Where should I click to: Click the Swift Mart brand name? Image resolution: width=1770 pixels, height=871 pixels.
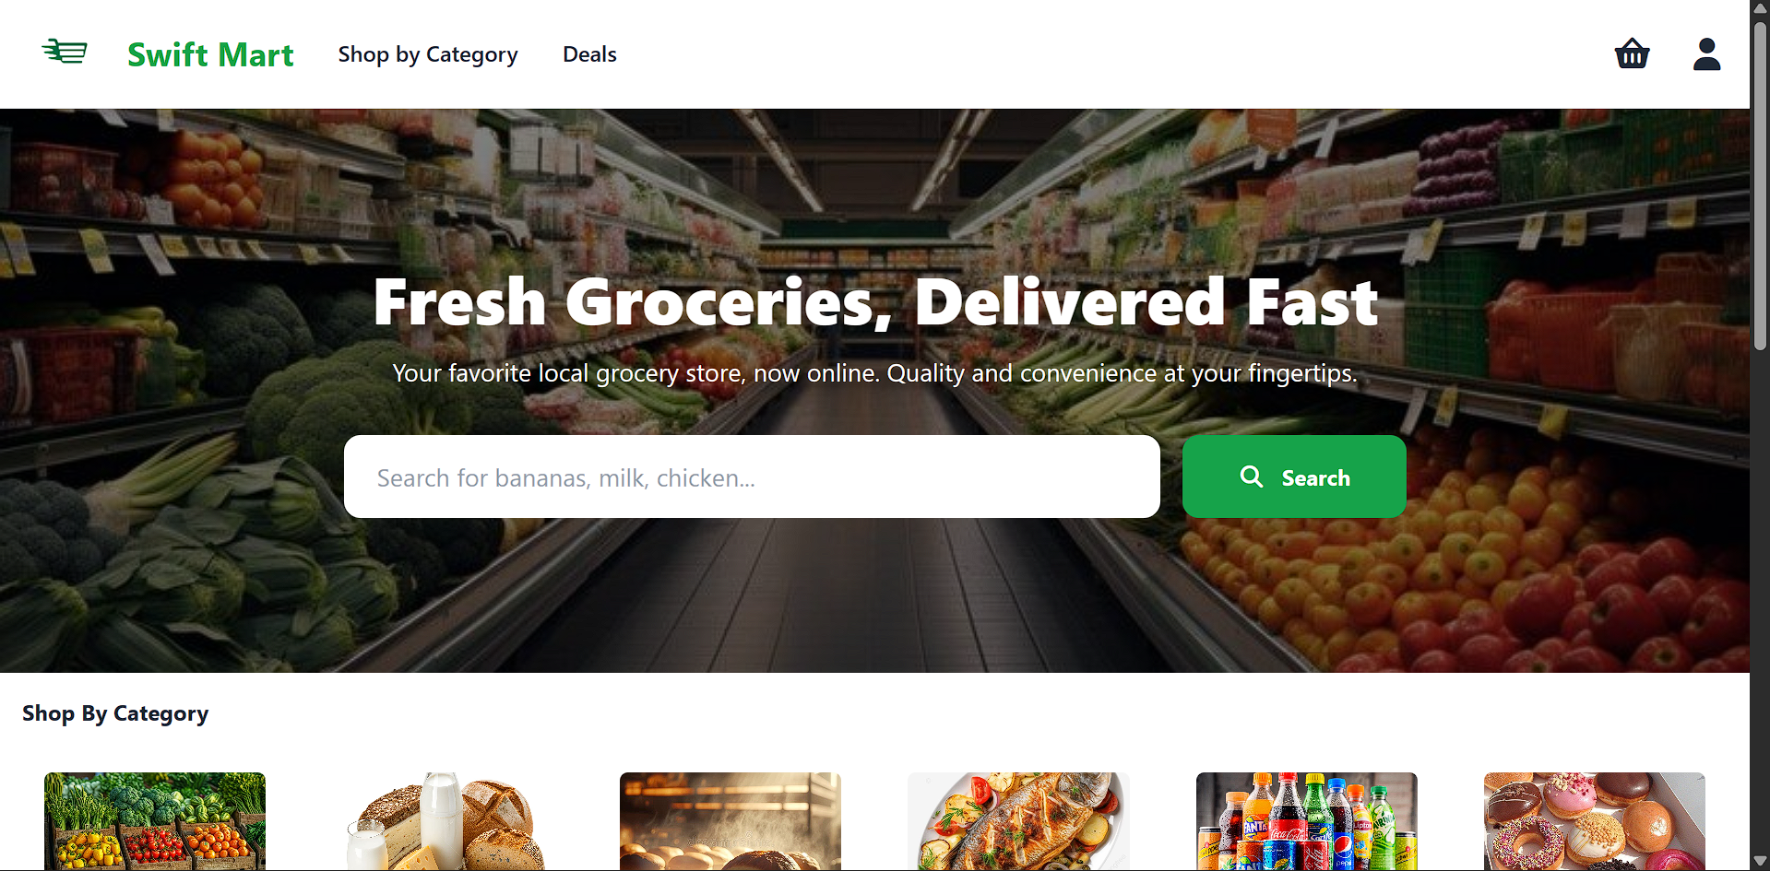[210, 54]
